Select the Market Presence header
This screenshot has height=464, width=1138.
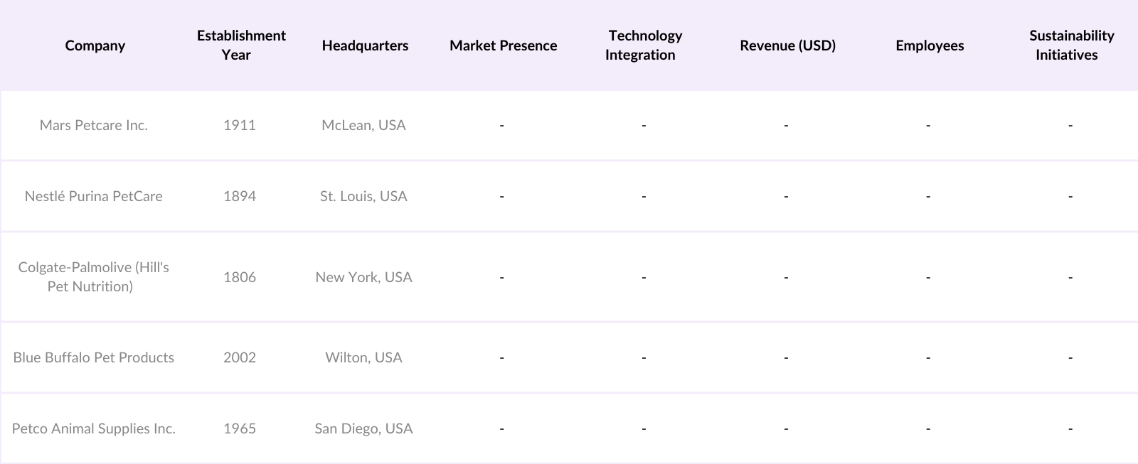(x=503, y=45)
